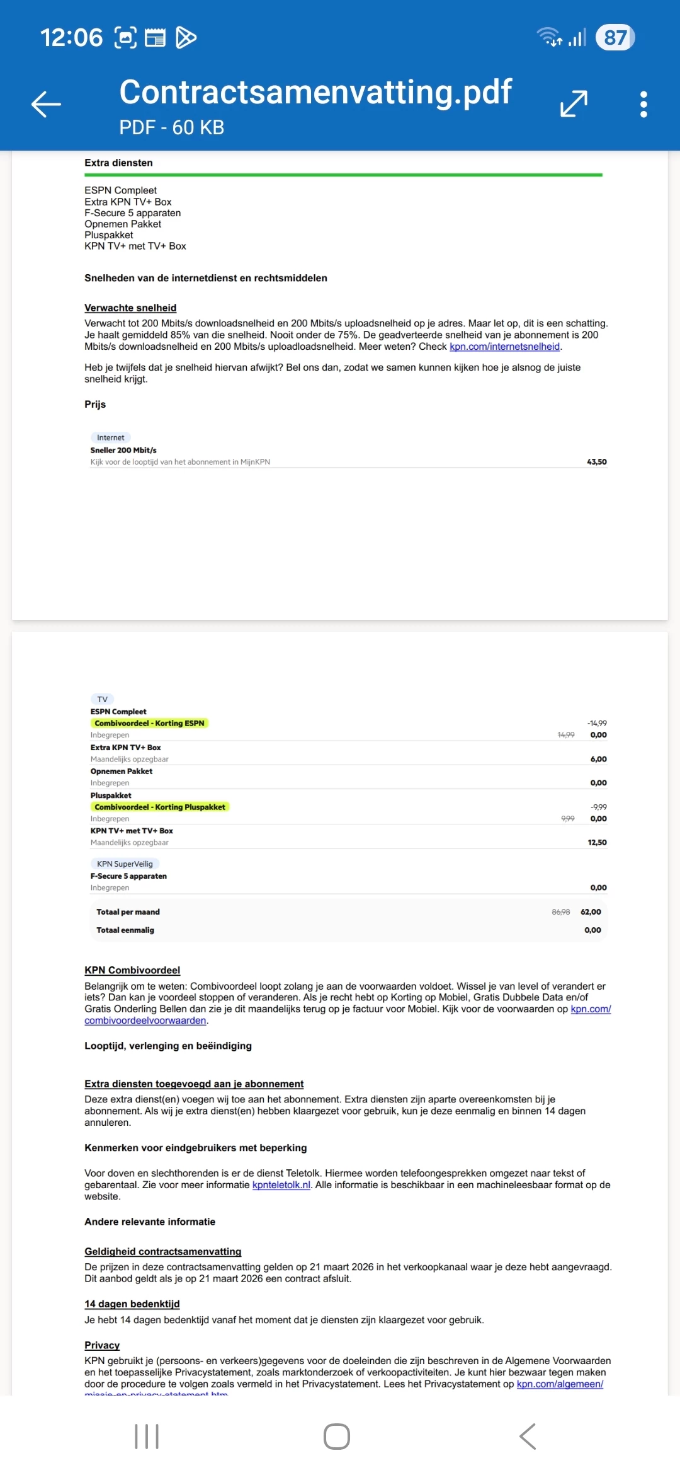Tap the Android recent apps button
The height and width of the screenshot is (1475, 680).
coord(147,1437)
